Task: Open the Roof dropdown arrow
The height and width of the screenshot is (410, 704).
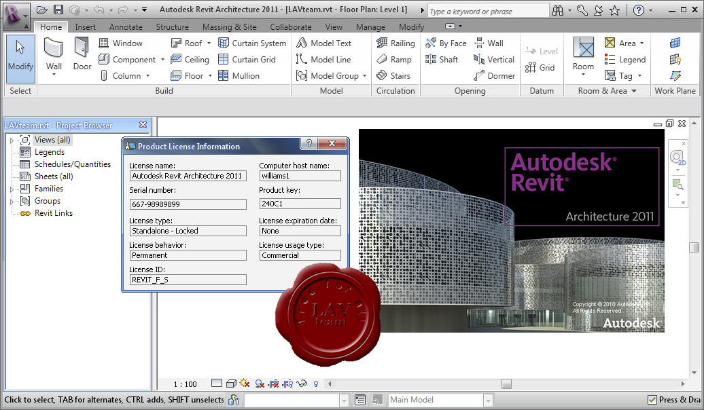Action: 209,43
